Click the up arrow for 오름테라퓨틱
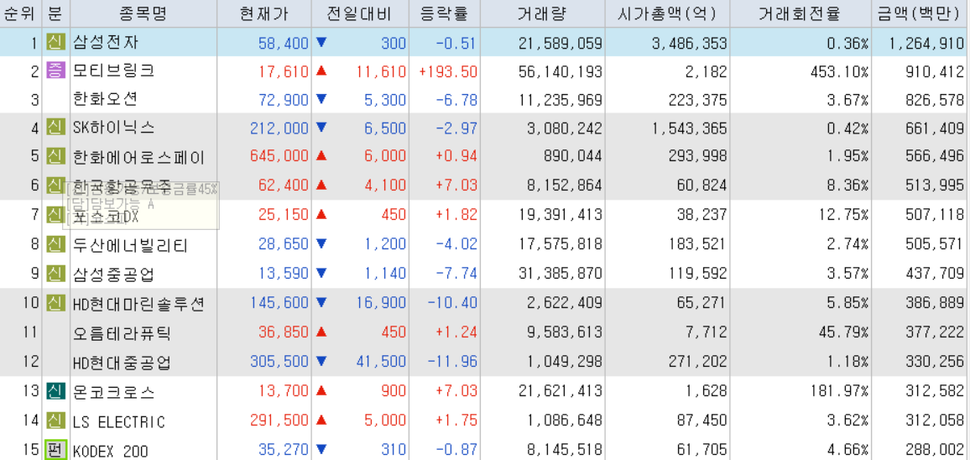Viewport: 970px width, 460px height. click(x=321, y=333)
